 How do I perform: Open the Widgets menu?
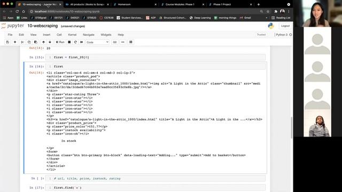tap(106, 35)
